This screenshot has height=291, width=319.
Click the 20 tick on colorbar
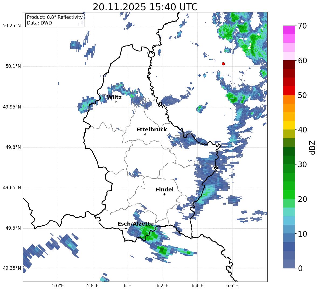pos(302,199)
